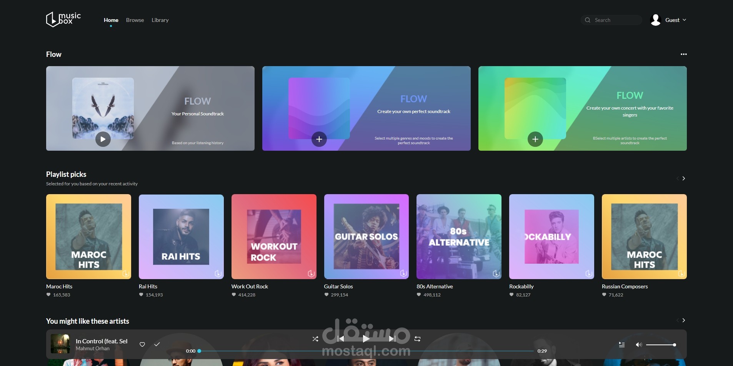Click 'Playlist picks' section heading
Viewport: 733px width, 366px height.
pyautogui.click(x=66, y=175)
